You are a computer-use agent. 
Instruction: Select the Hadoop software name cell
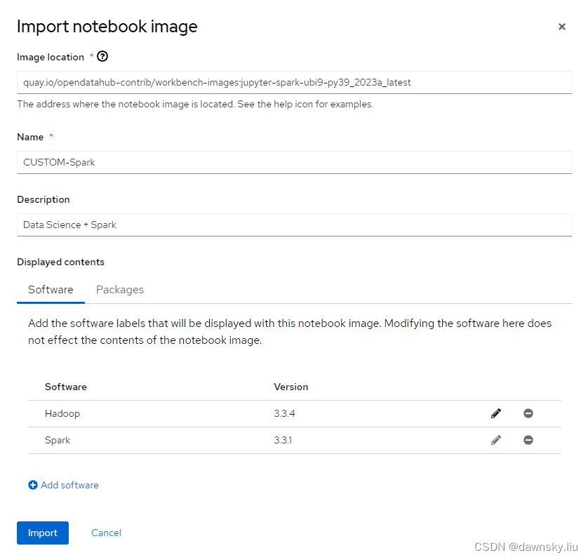pos(62,413)
